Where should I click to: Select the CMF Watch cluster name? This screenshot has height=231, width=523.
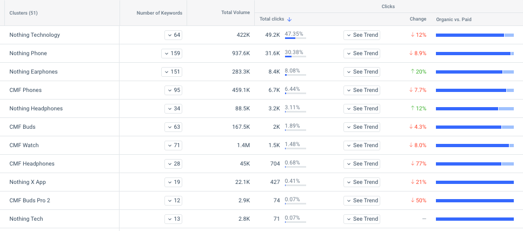(x=24, y=145)
